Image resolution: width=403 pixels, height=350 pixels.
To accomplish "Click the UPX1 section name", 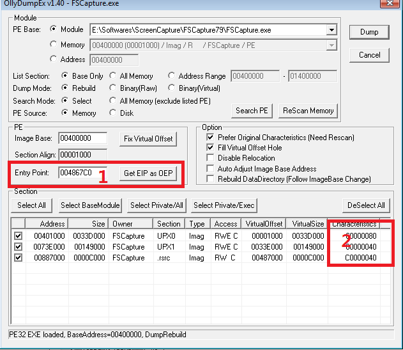I will click(166, 247).
